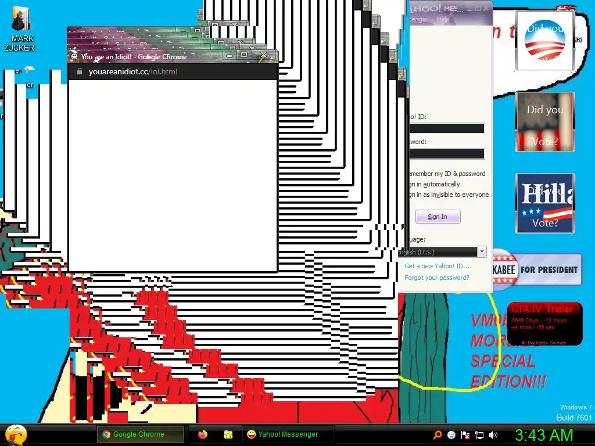The height and width of the screenshot is (446, 595).
Task: Click the Yahoo! ID input field
Action: tap(447, 128)
